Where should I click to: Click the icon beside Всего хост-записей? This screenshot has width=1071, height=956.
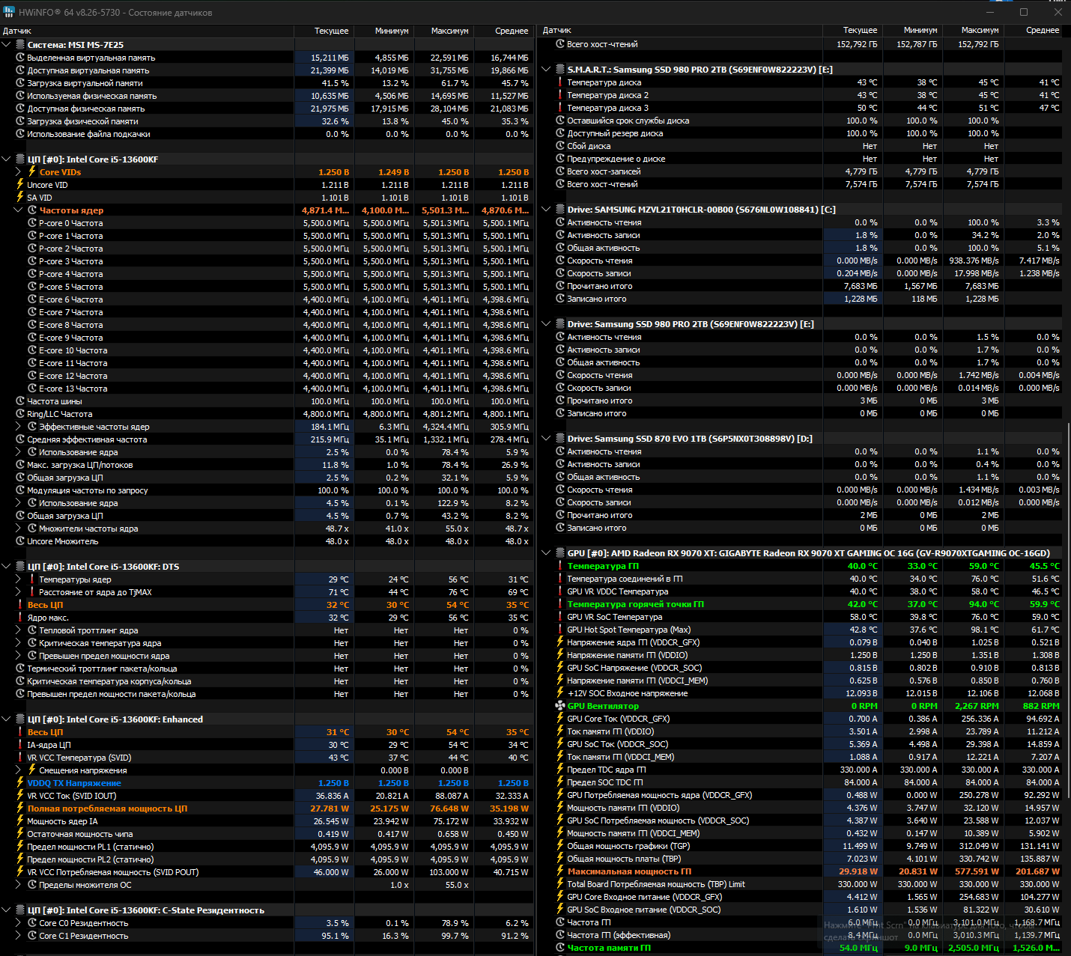point(560,171)
